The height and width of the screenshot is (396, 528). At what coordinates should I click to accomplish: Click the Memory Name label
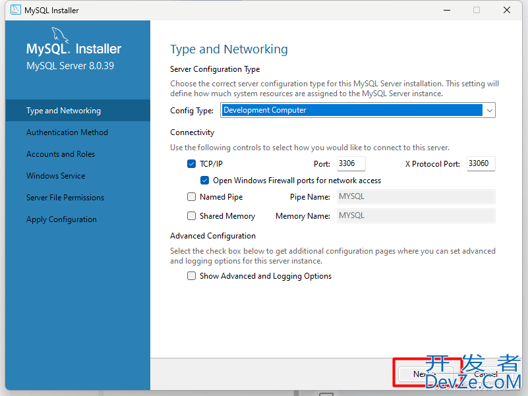tap(303, 216)
